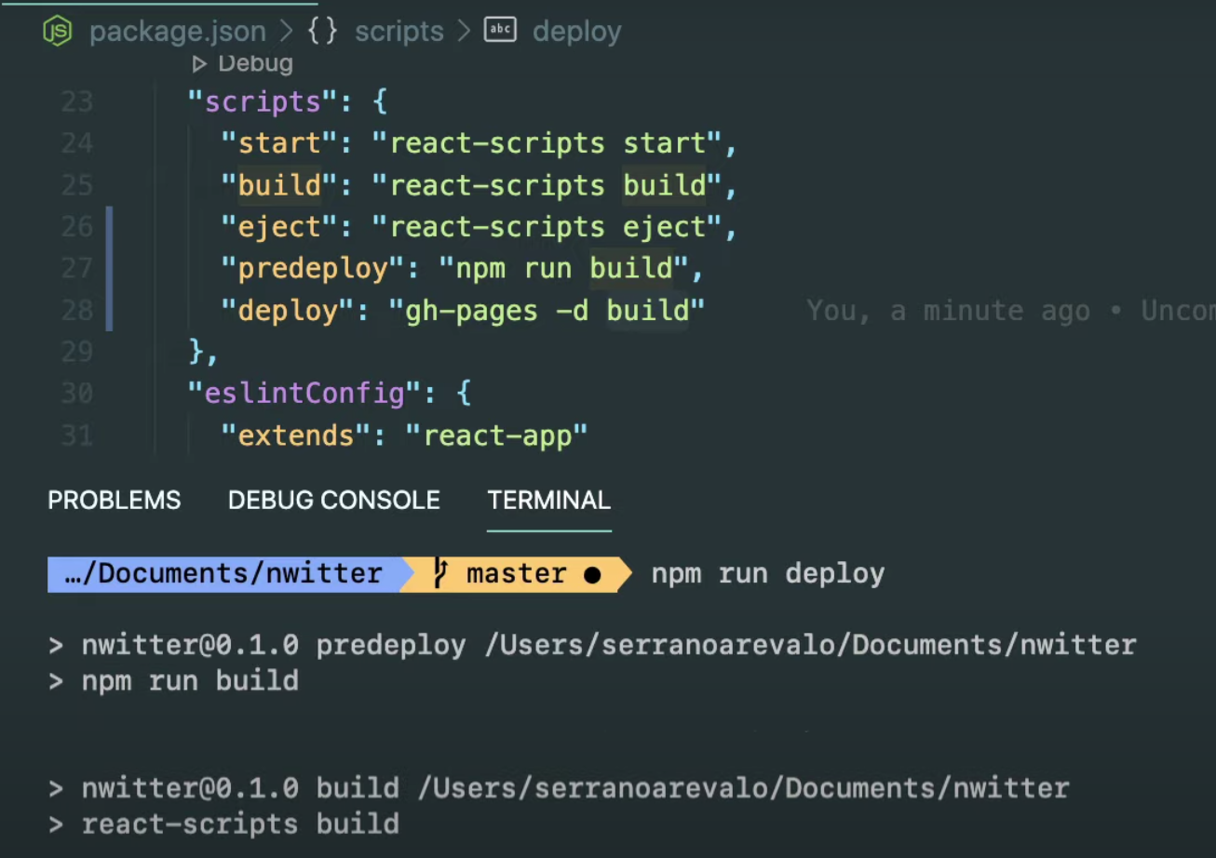Click the "eject" key text
This screenshot has width=1216, height=858.
(279, 226)
